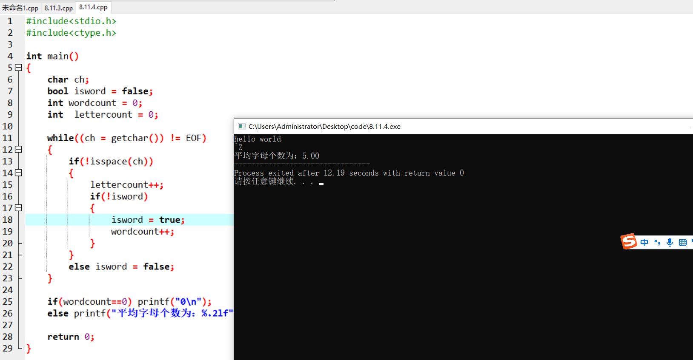Collapse the while loop fold at line 12
The height and width of the screenshot is (360, 693).
pyautogui.click(x=18, y=149)
